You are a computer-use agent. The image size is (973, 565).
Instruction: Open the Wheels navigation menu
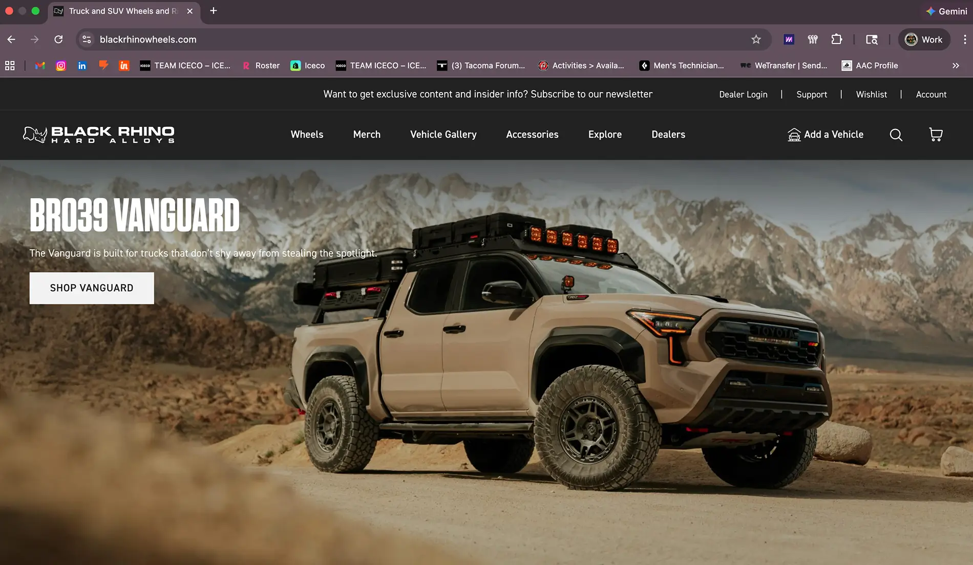coord(307,135)
